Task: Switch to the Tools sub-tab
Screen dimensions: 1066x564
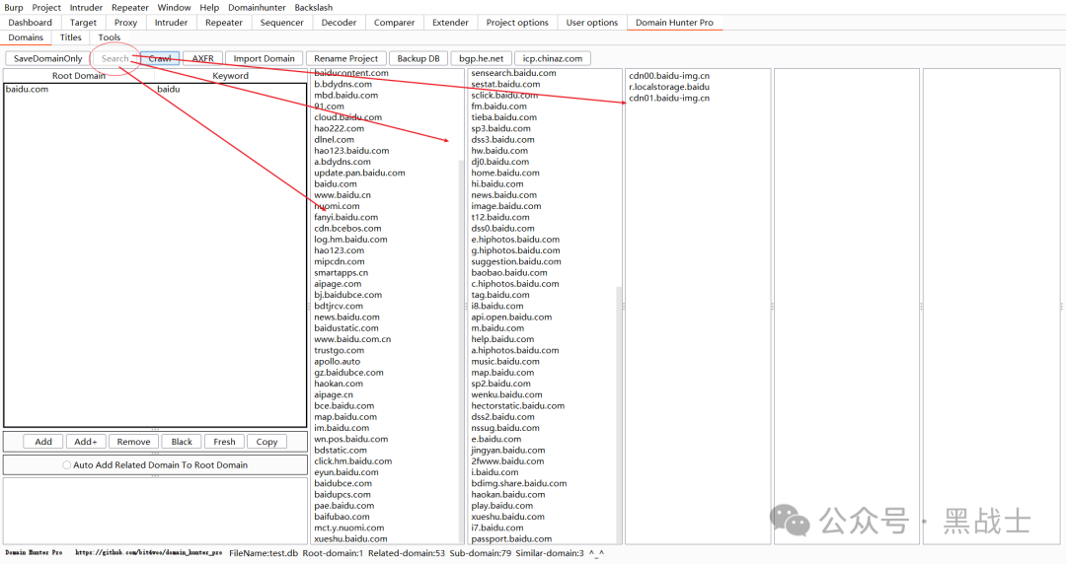Action: [x=110, y=37]
